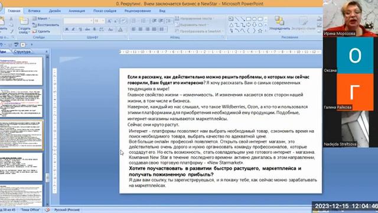Image resolution: width=378 pixels, height=213 pixels.
Task: Toggle numbered list
Action: 144,21
